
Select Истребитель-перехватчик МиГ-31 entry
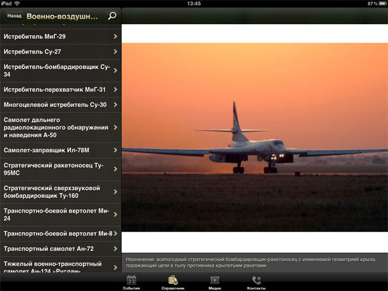[x=61, y=90]
